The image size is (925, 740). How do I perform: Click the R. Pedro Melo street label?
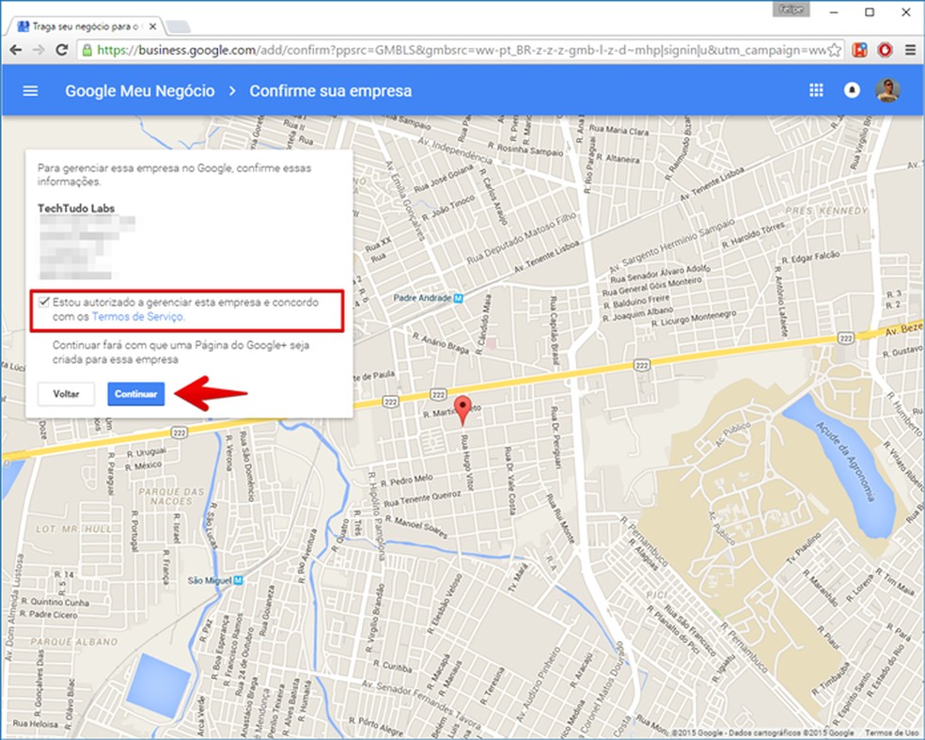pyautogui.click(x=406, y=480)
